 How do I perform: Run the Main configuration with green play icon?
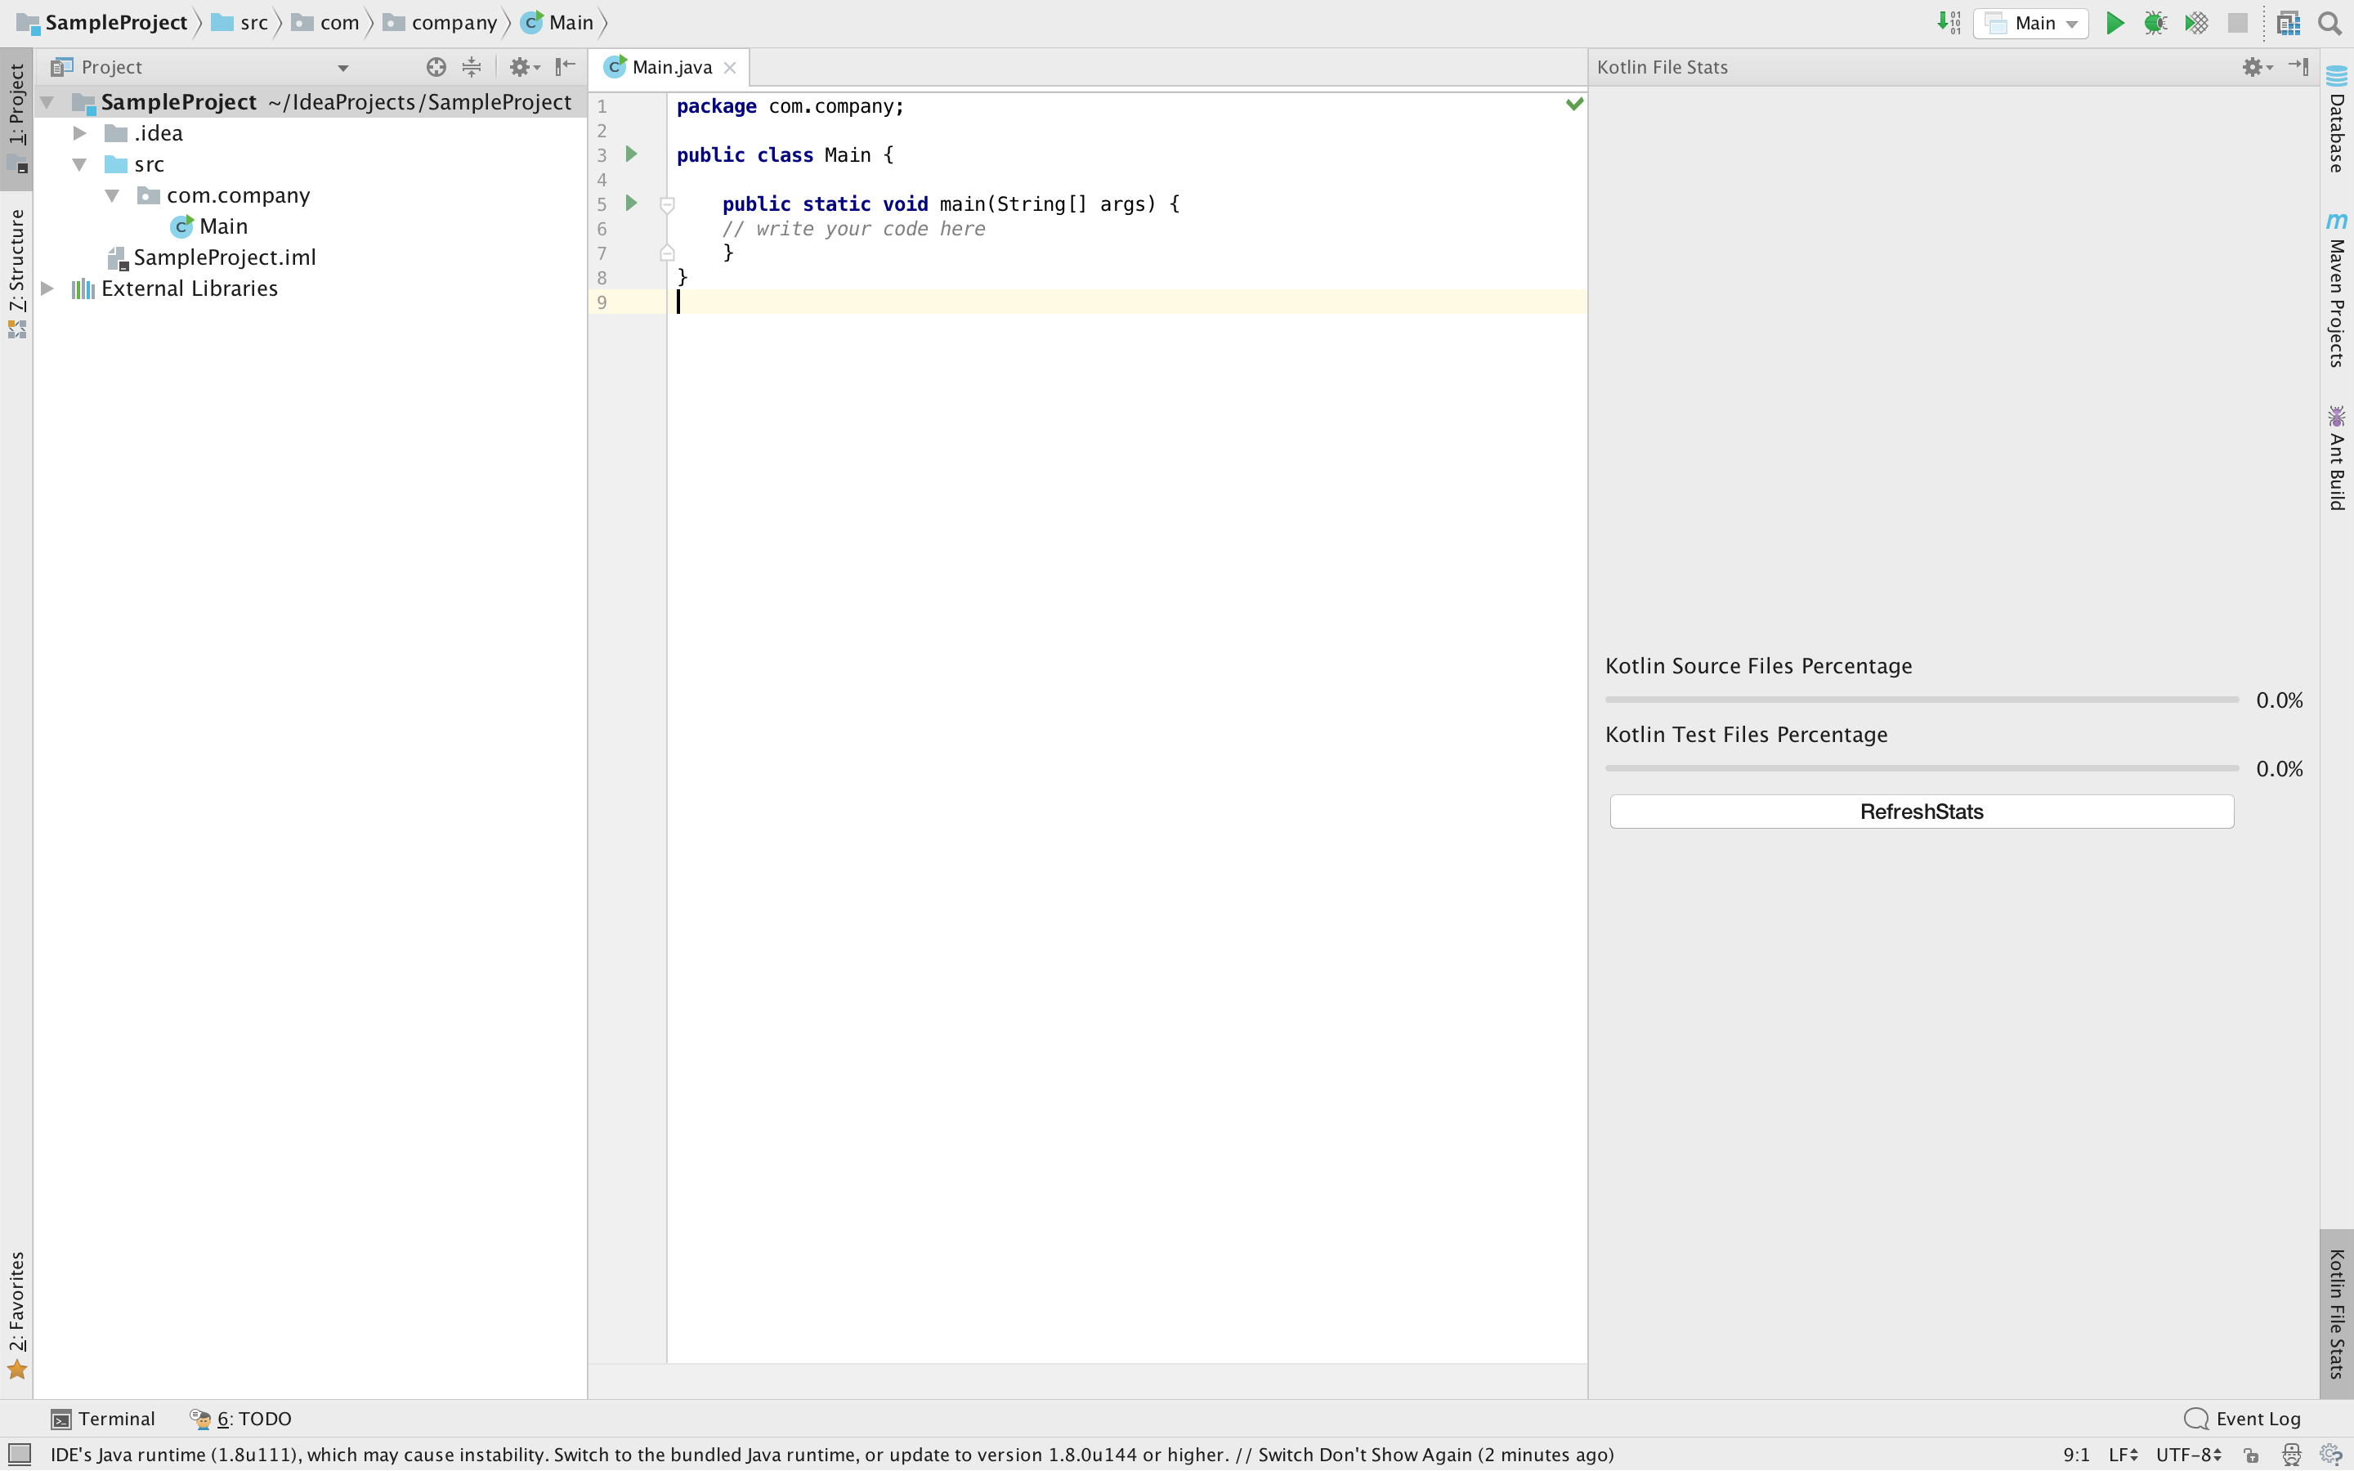click(x=2114, y=24)
